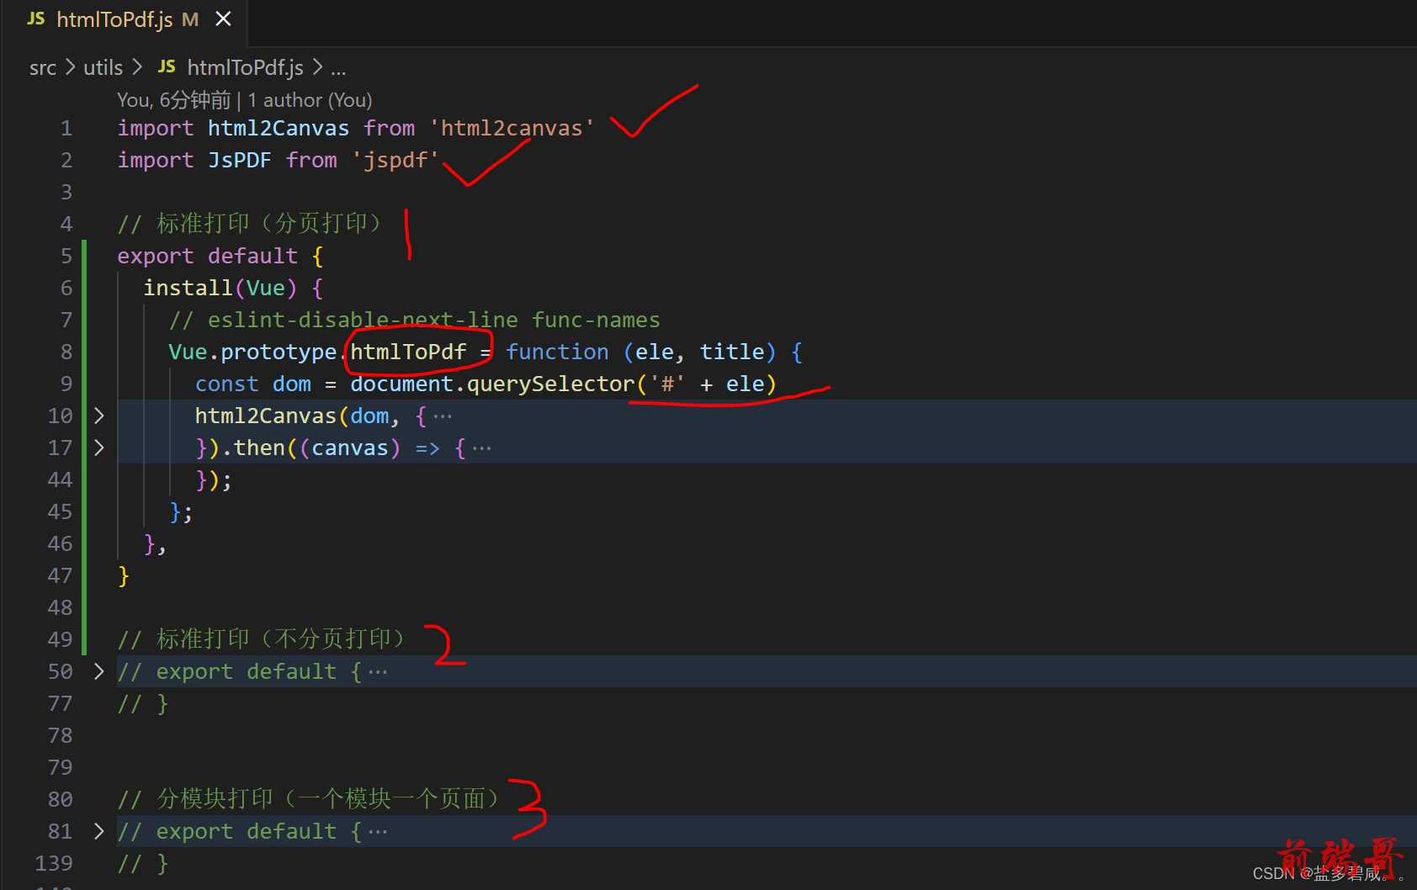Click folded ellipsis on line 81 export default
This screenshot has width=1417, height=890.
click(x=378, y=832)
